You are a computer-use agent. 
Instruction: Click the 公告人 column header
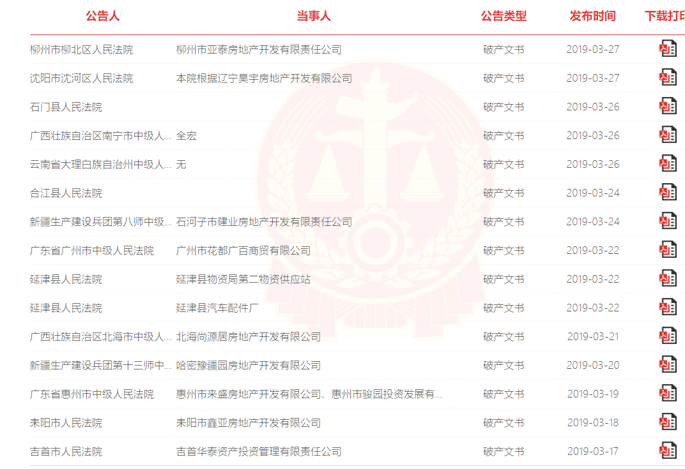[x=103, y=16]
